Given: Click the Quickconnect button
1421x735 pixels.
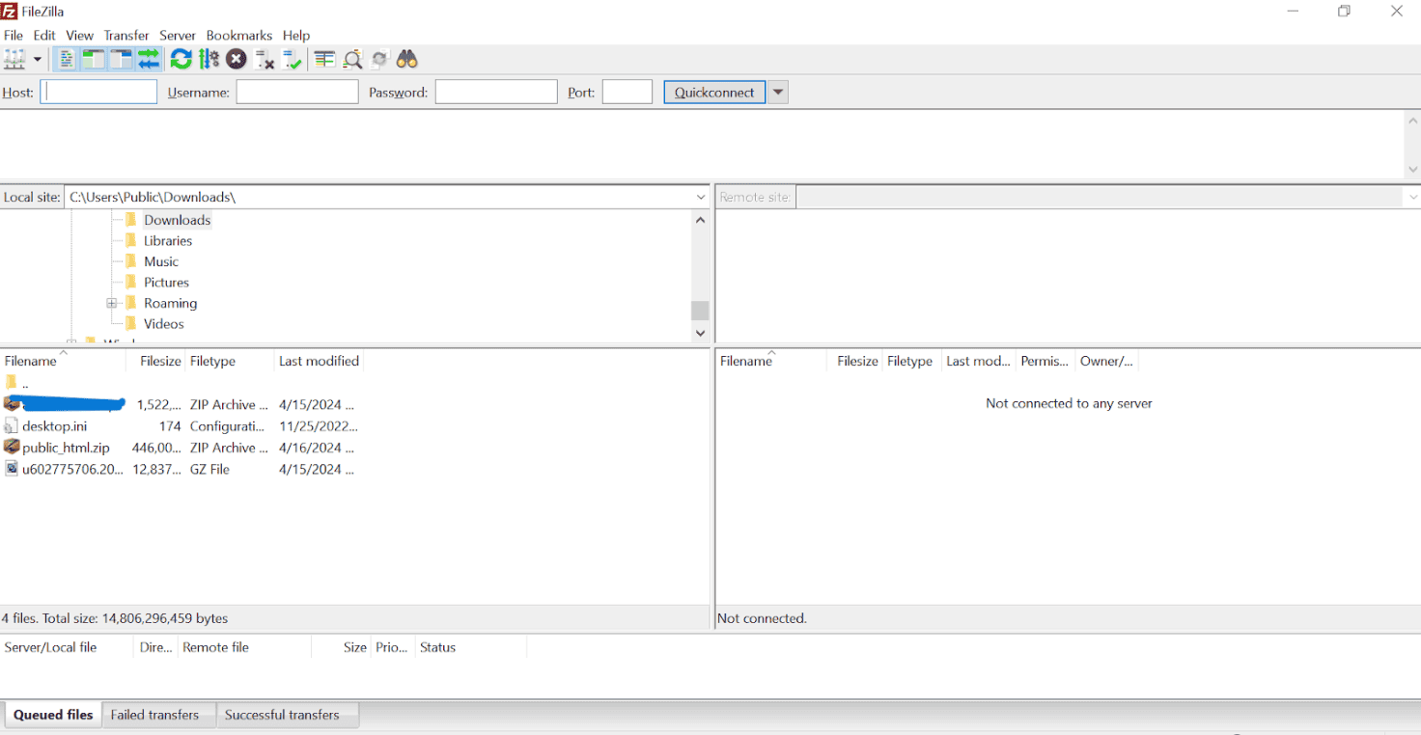Looking at the screenshot, I should [x=714, y=93].
